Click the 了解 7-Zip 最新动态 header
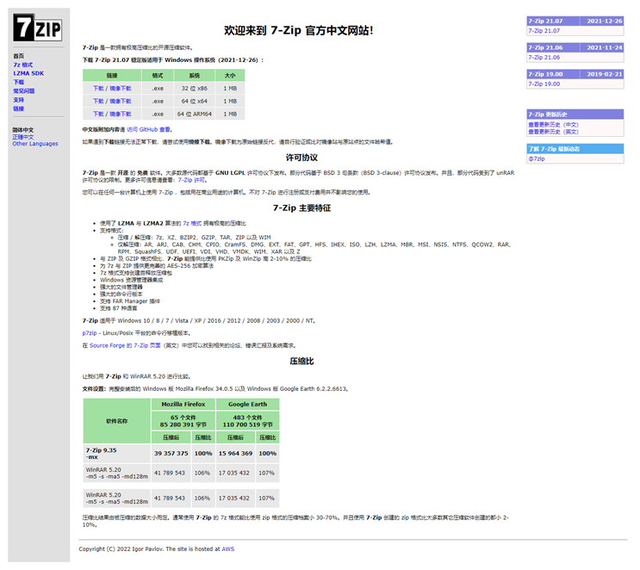This screenshot has height=570, width=640. (575, 148)
